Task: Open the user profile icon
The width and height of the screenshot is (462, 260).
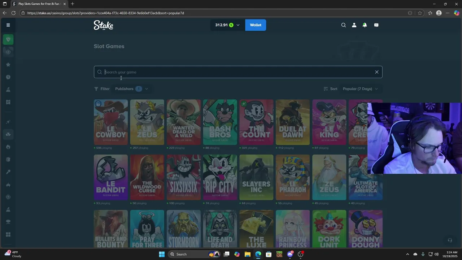Action: tap(354, 25)
